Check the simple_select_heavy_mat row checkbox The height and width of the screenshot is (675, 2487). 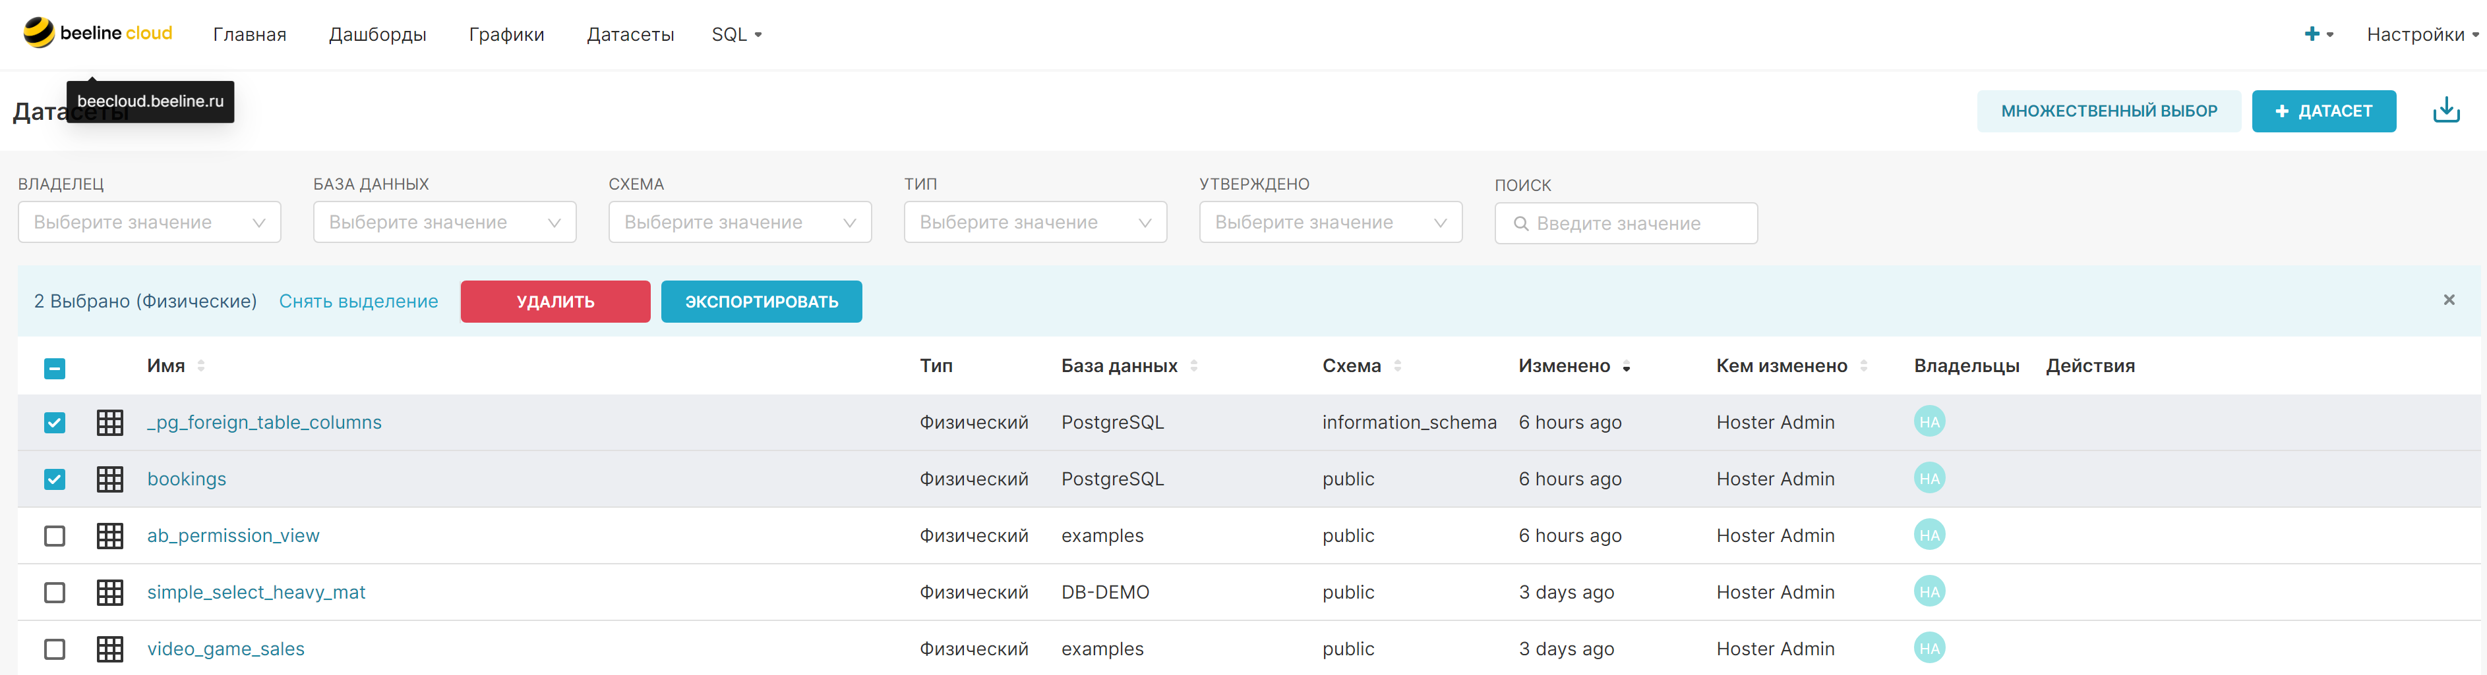click(55, 592)
